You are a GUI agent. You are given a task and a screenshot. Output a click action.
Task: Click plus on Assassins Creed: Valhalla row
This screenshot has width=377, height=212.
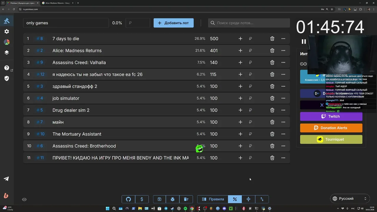tap(240, 62)
